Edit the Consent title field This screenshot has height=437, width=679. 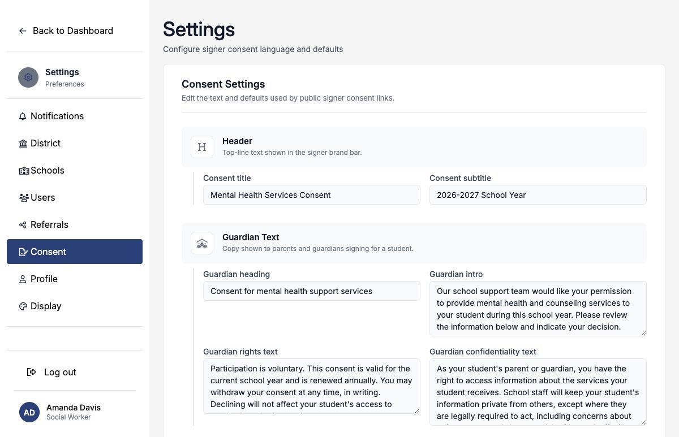312,195
